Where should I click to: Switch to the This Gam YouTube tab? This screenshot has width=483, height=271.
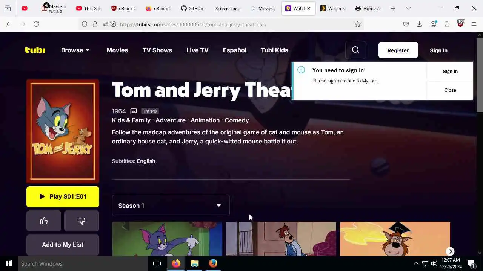coord(89,8)
